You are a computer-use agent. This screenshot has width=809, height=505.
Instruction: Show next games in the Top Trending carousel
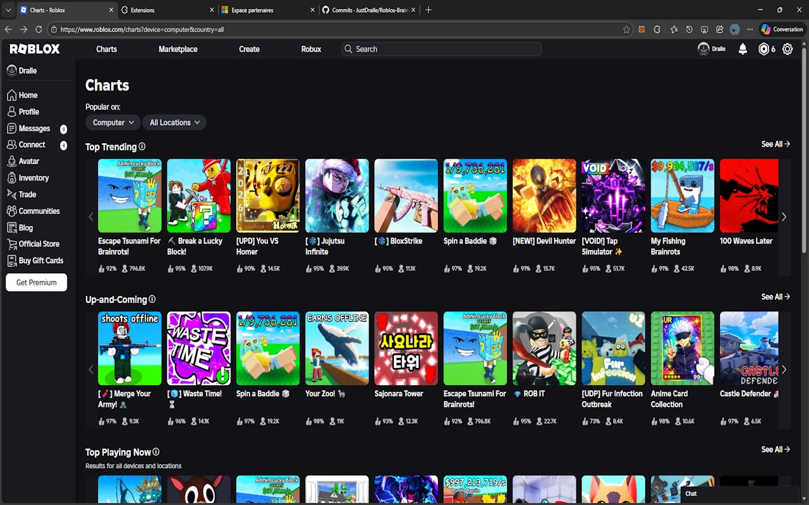(784, 217)
